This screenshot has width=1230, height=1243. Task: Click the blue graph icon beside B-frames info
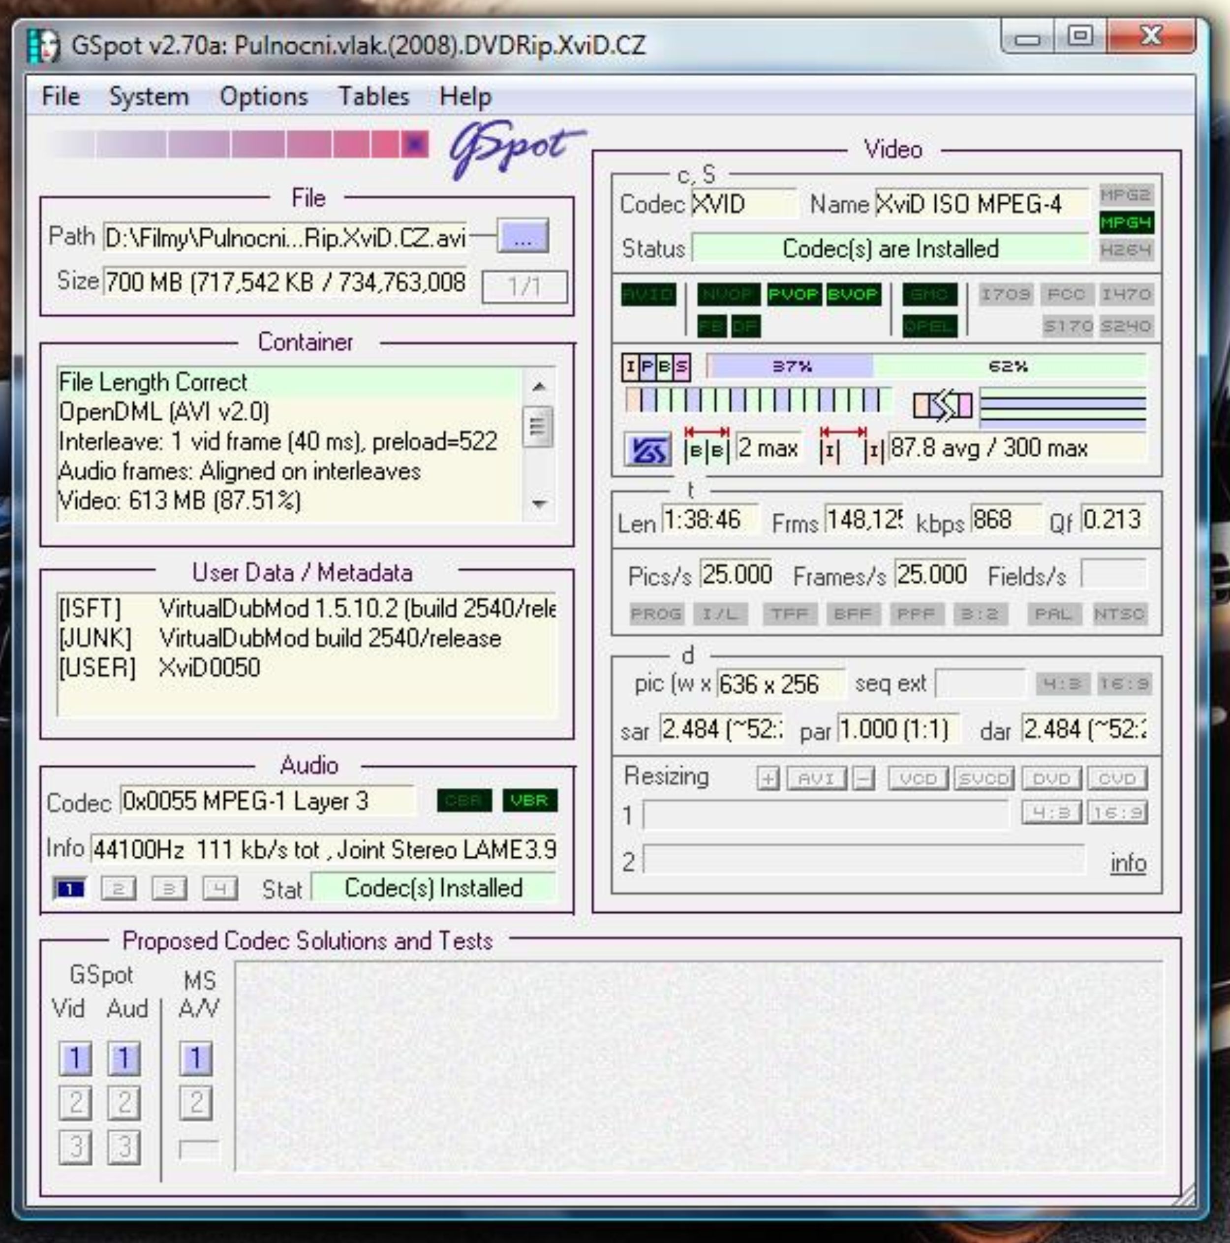(648, 449)
